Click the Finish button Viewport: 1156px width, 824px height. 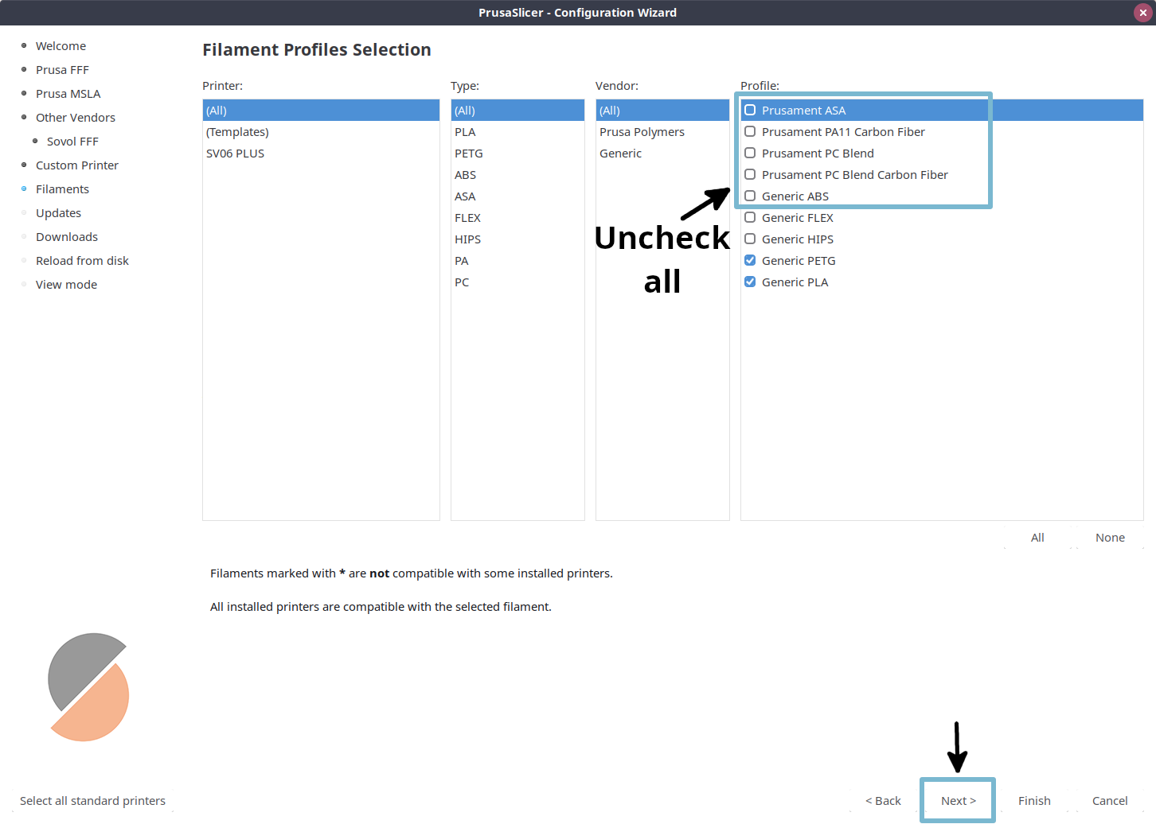pyautogui.click(x=1034, y=800)
